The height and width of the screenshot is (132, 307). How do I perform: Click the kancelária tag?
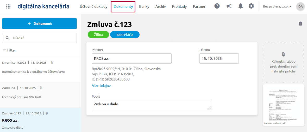[125, 35]
